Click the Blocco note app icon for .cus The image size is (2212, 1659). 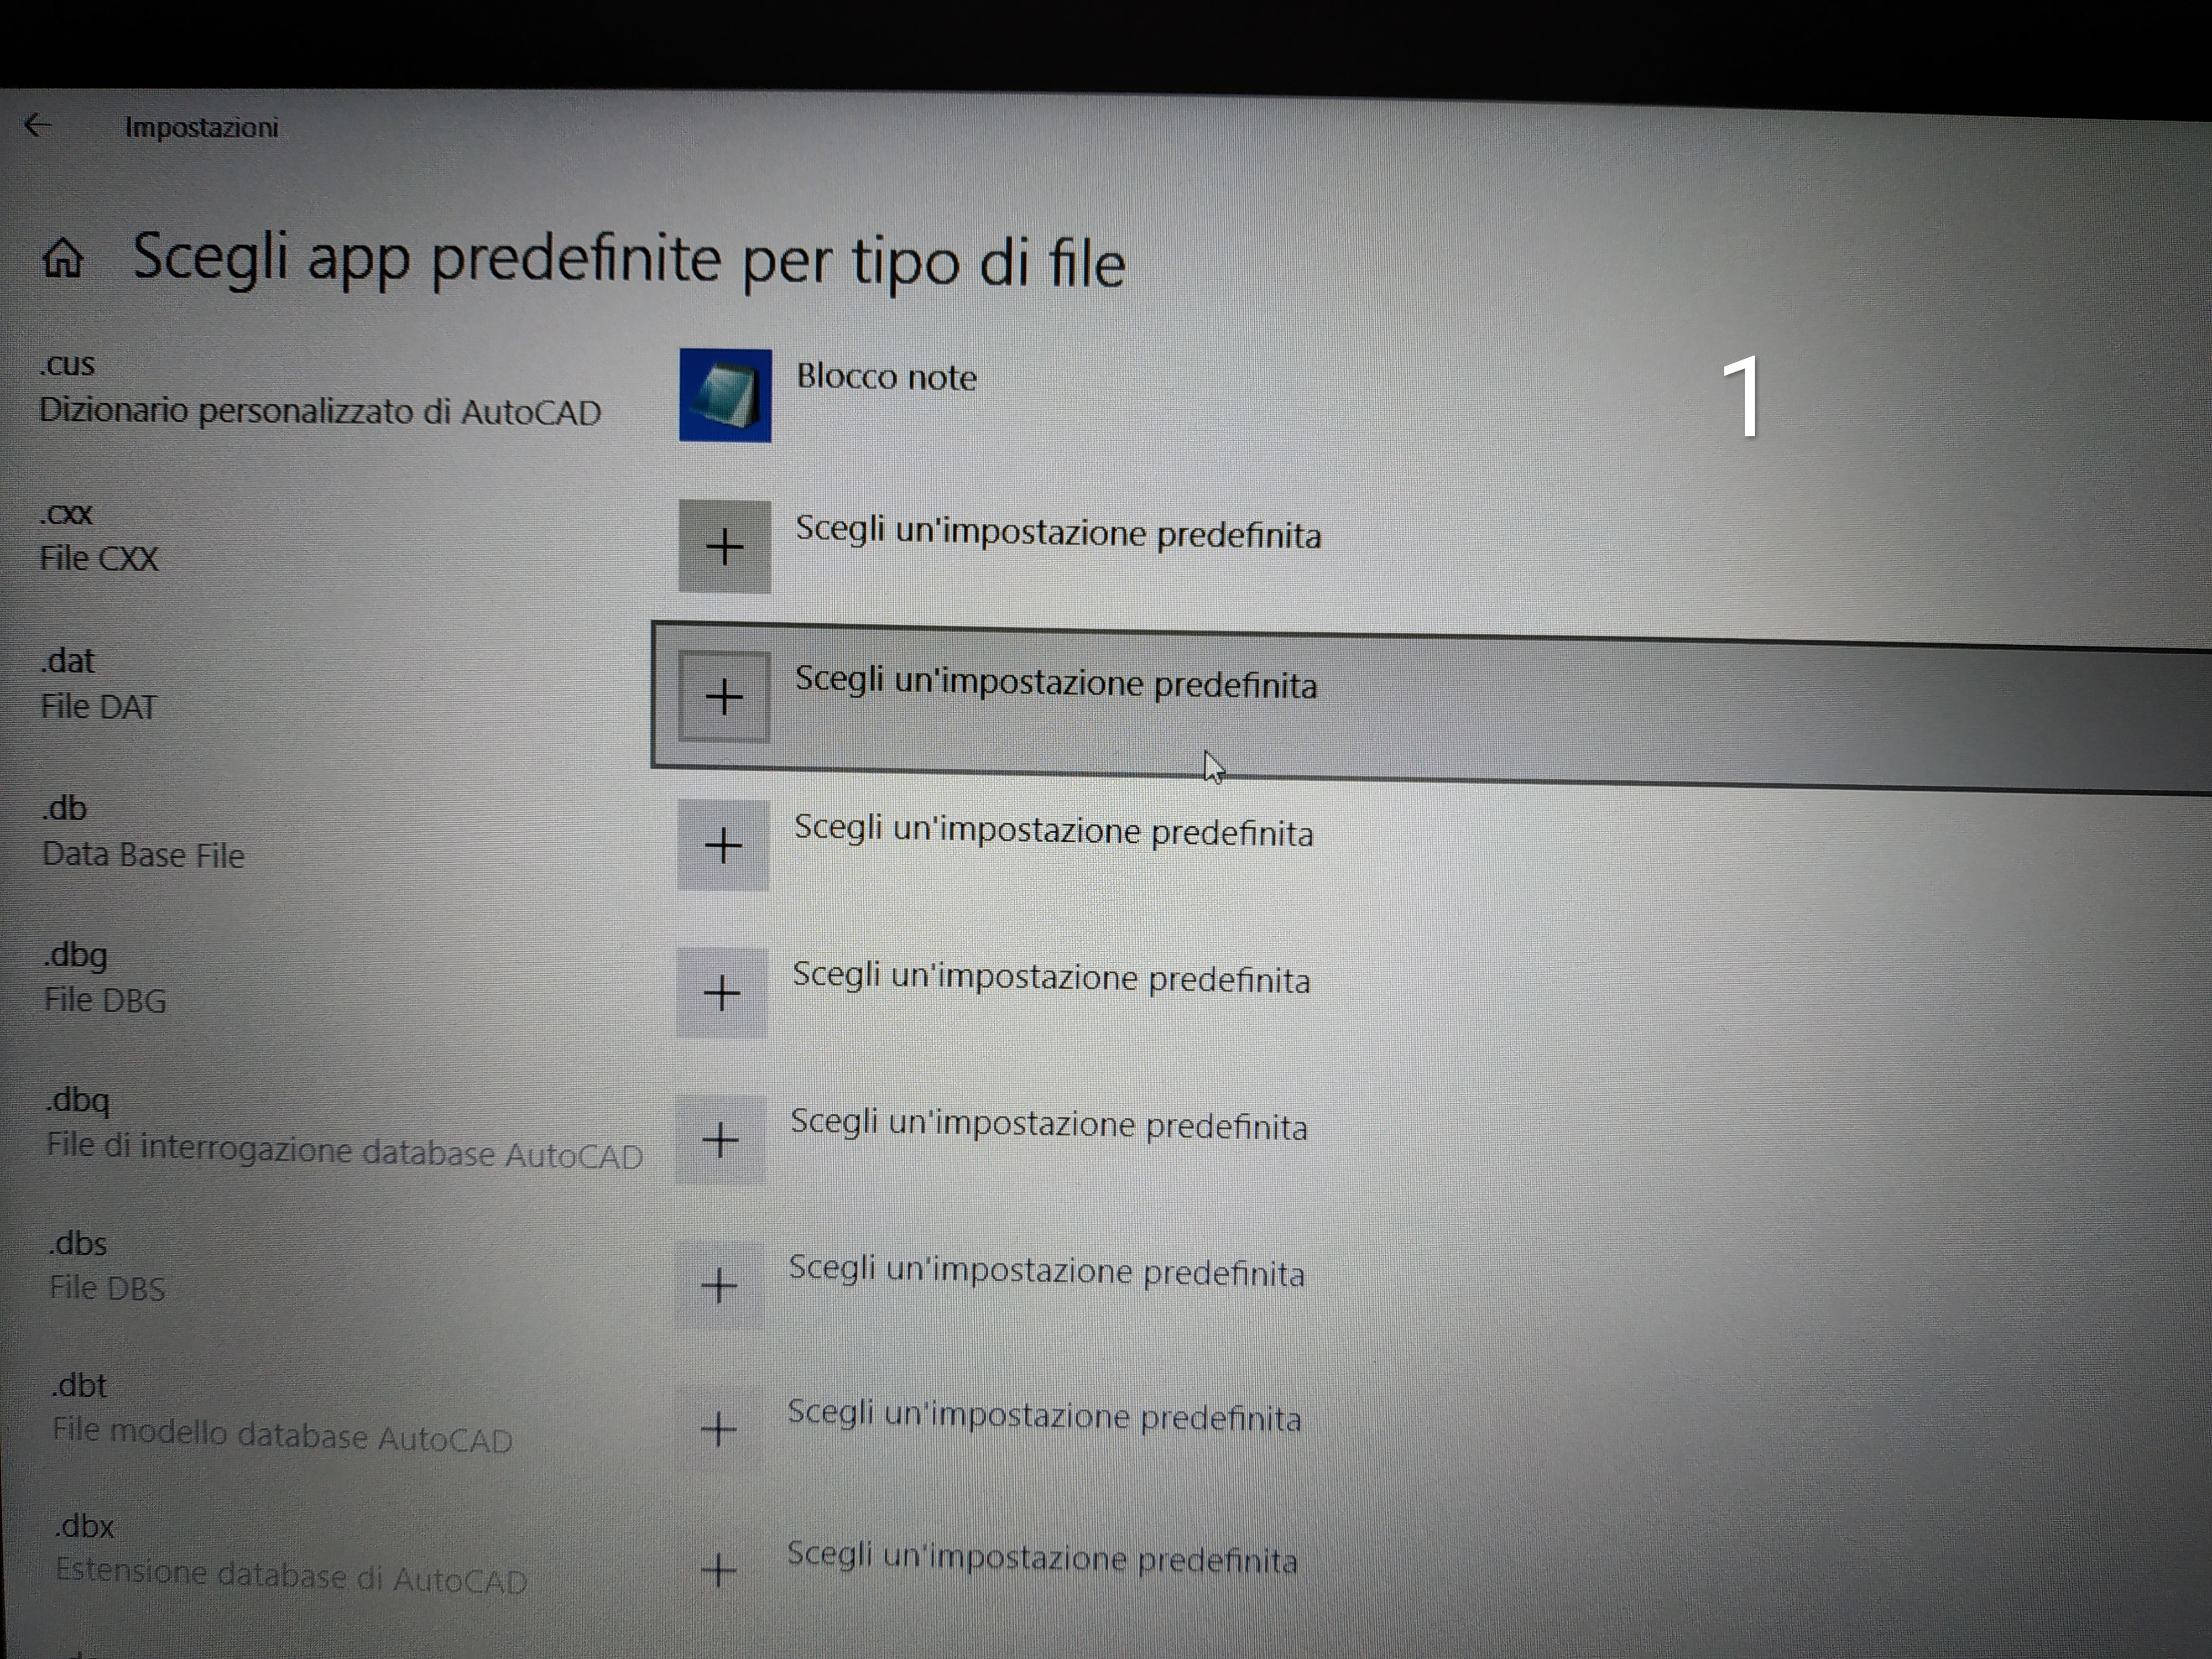725,395
